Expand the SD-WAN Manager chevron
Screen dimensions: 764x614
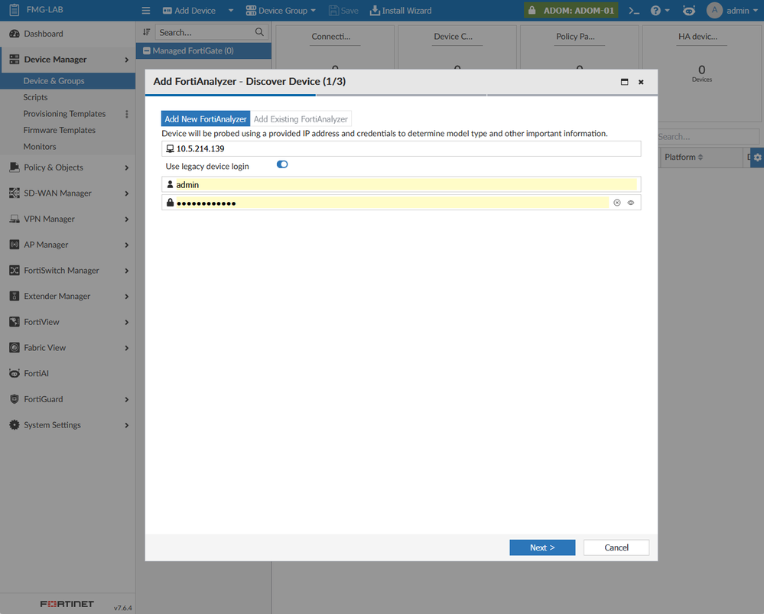pos(127,193)
